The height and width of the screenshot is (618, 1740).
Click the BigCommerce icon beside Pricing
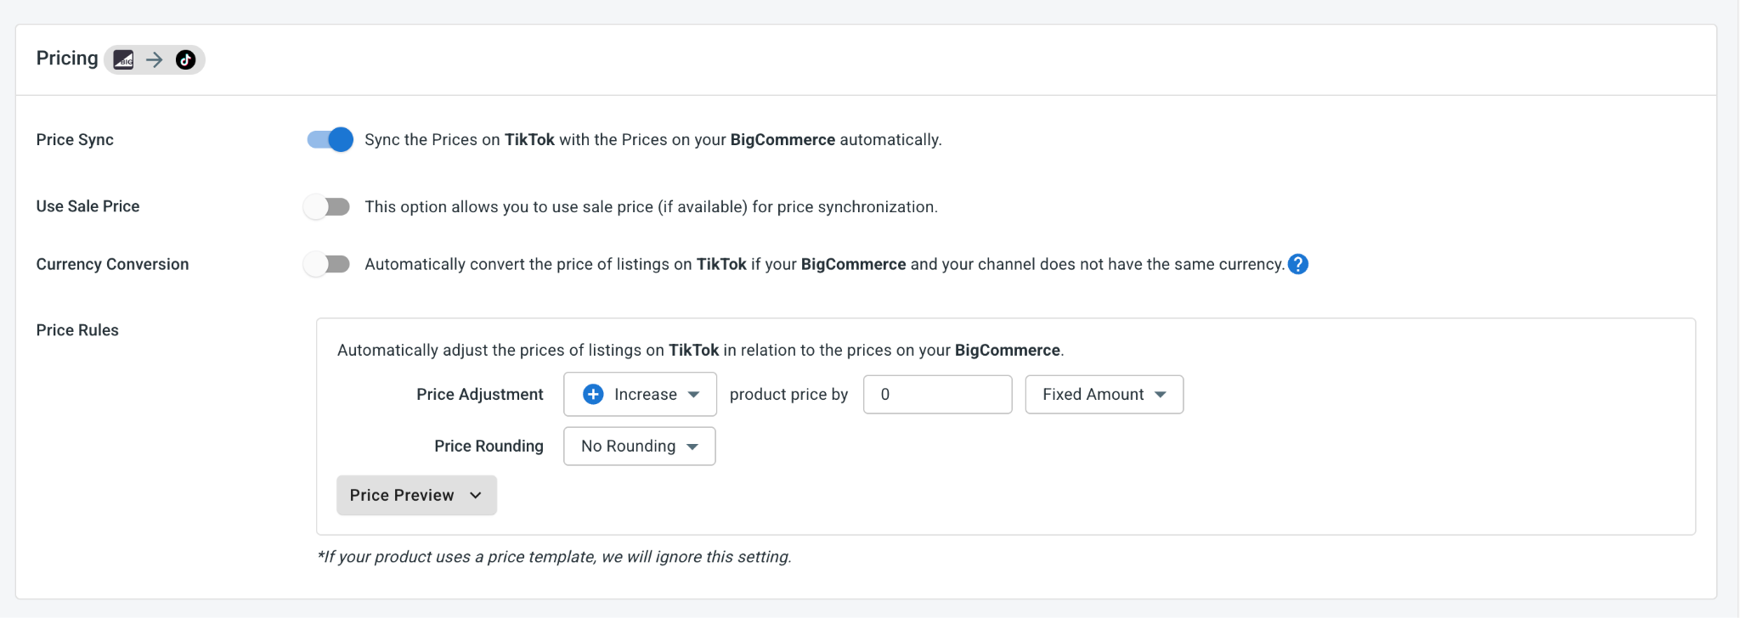click(x=124, y=59)
